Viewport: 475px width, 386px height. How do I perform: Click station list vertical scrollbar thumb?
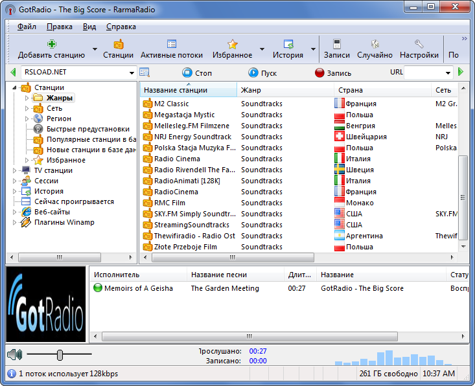[463, 198]
